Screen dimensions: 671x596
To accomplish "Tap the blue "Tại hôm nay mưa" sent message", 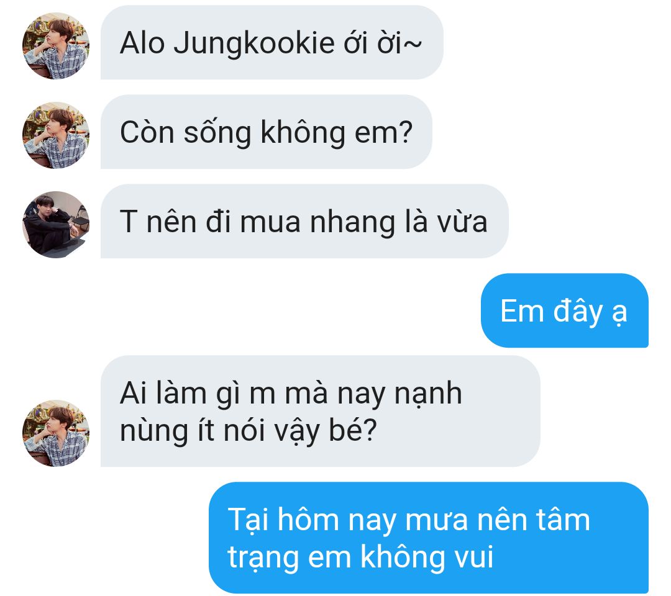I will point(428,538).
